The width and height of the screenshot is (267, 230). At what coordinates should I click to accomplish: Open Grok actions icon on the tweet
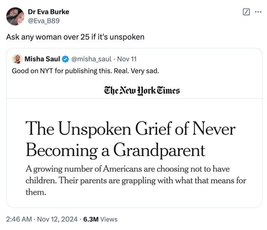pyautogui.click(x=246, y=12)
